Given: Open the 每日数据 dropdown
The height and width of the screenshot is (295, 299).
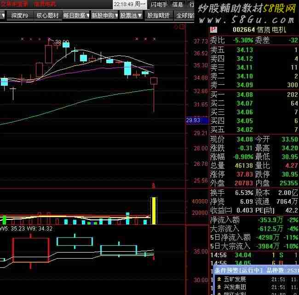Looking at the screenshot, I should pos(76,16).
